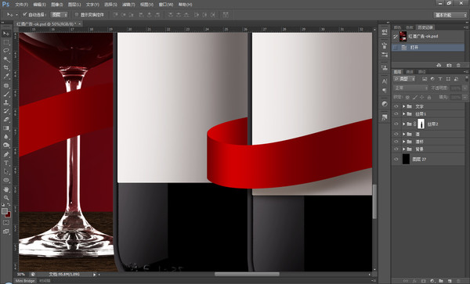Select the Eraser tool
This screenshot has width=470, height=284.
point(6,120)
